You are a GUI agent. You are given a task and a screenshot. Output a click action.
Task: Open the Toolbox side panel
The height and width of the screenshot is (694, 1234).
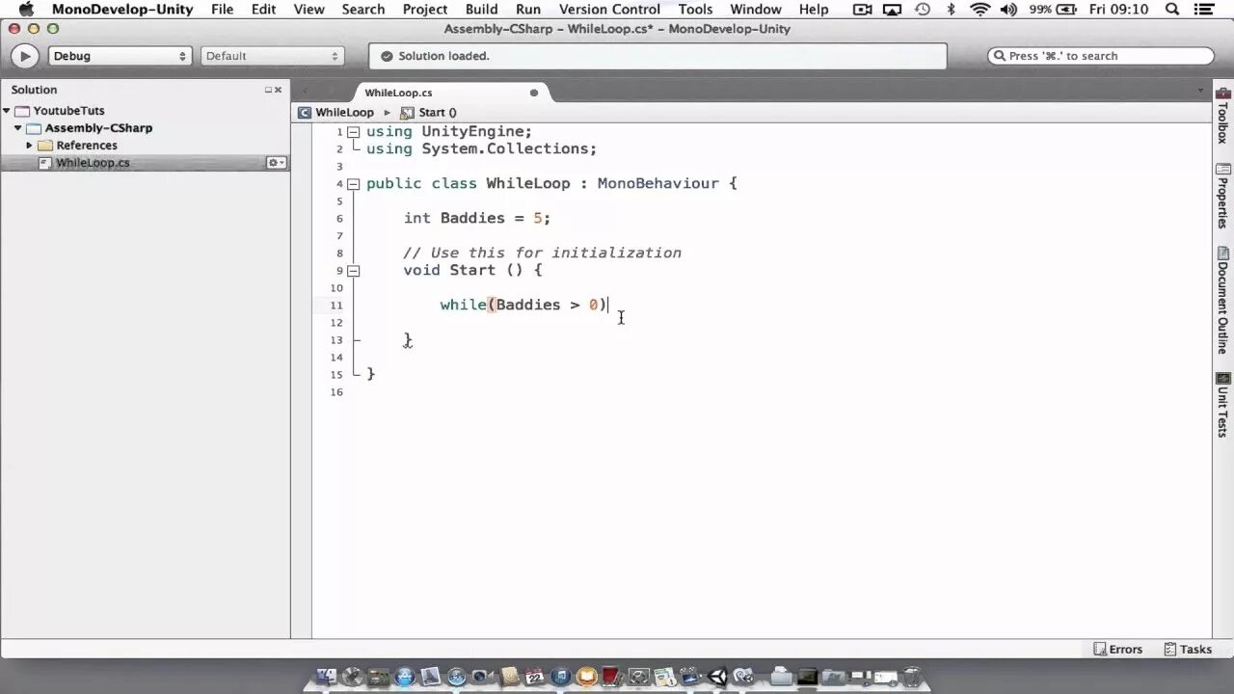1222,116
